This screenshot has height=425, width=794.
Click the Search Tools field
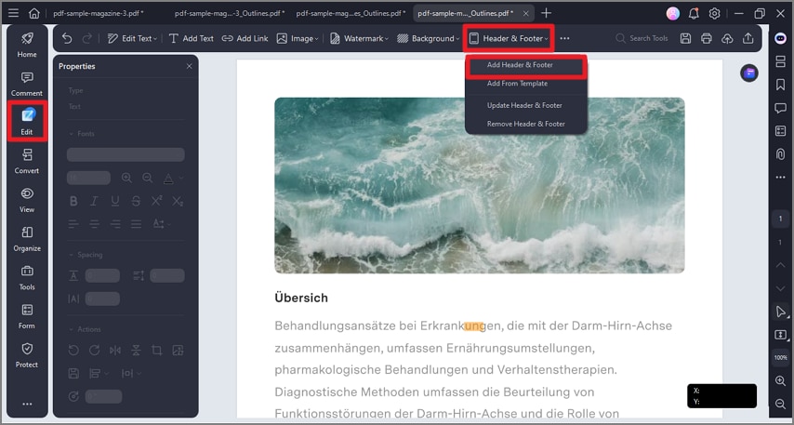click(642, 38)
